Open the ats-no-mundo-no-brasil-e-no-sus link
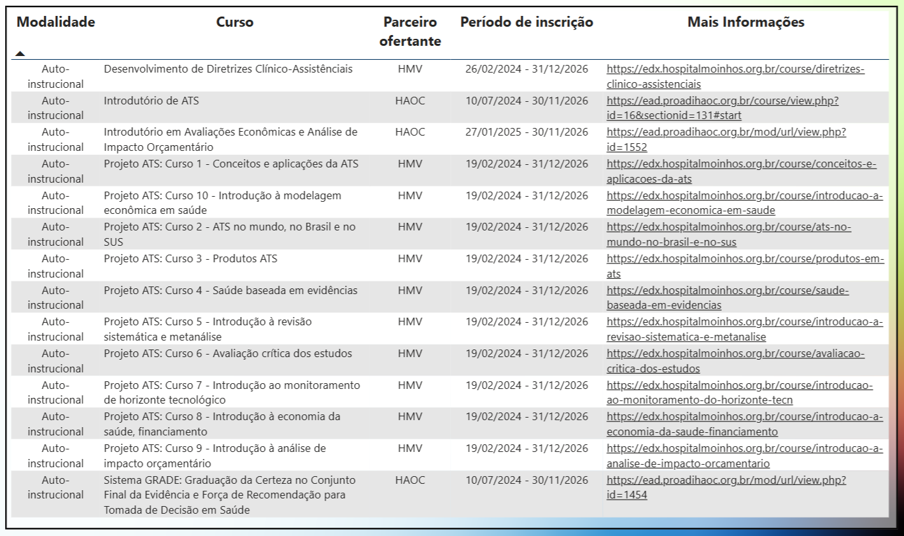904x536 pixels. pos(729,234)
